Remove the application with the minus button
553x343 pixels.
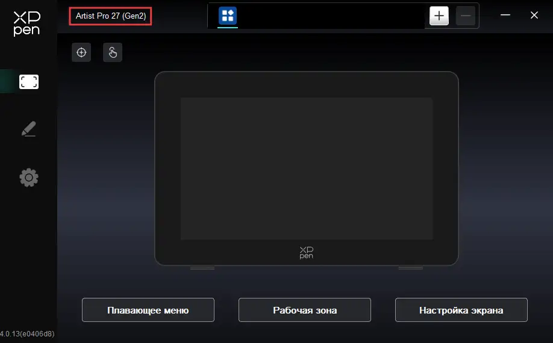(x=466, y=16)
